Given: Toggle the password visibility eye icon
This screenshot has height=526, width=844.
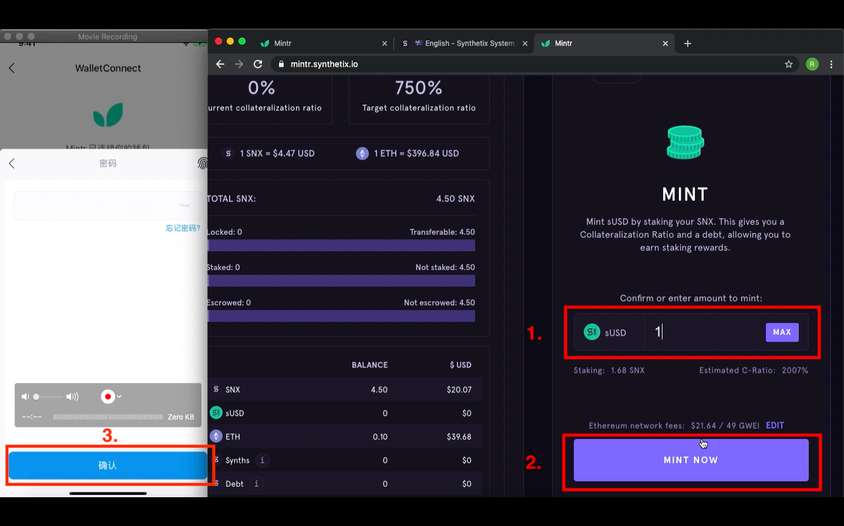Looking at the screenshot, I should pyautogui.click(x=184, y=205).
